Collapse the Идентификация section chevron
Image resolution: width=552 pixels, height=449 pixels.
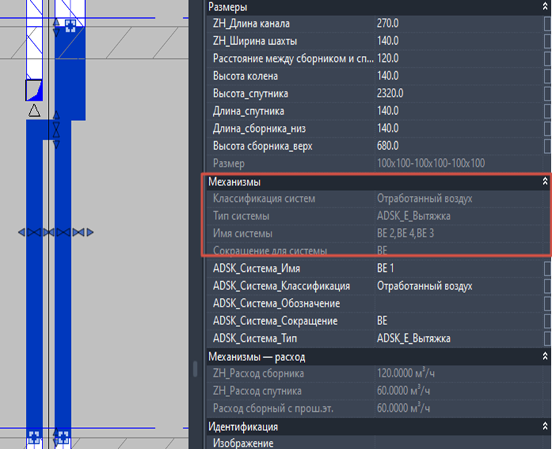tap(545, 426)
